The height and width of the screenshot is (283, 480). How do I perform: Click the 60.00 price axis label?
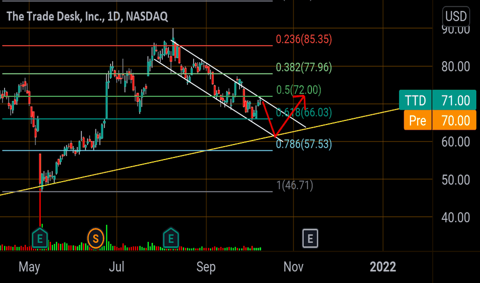pos(455,141)
